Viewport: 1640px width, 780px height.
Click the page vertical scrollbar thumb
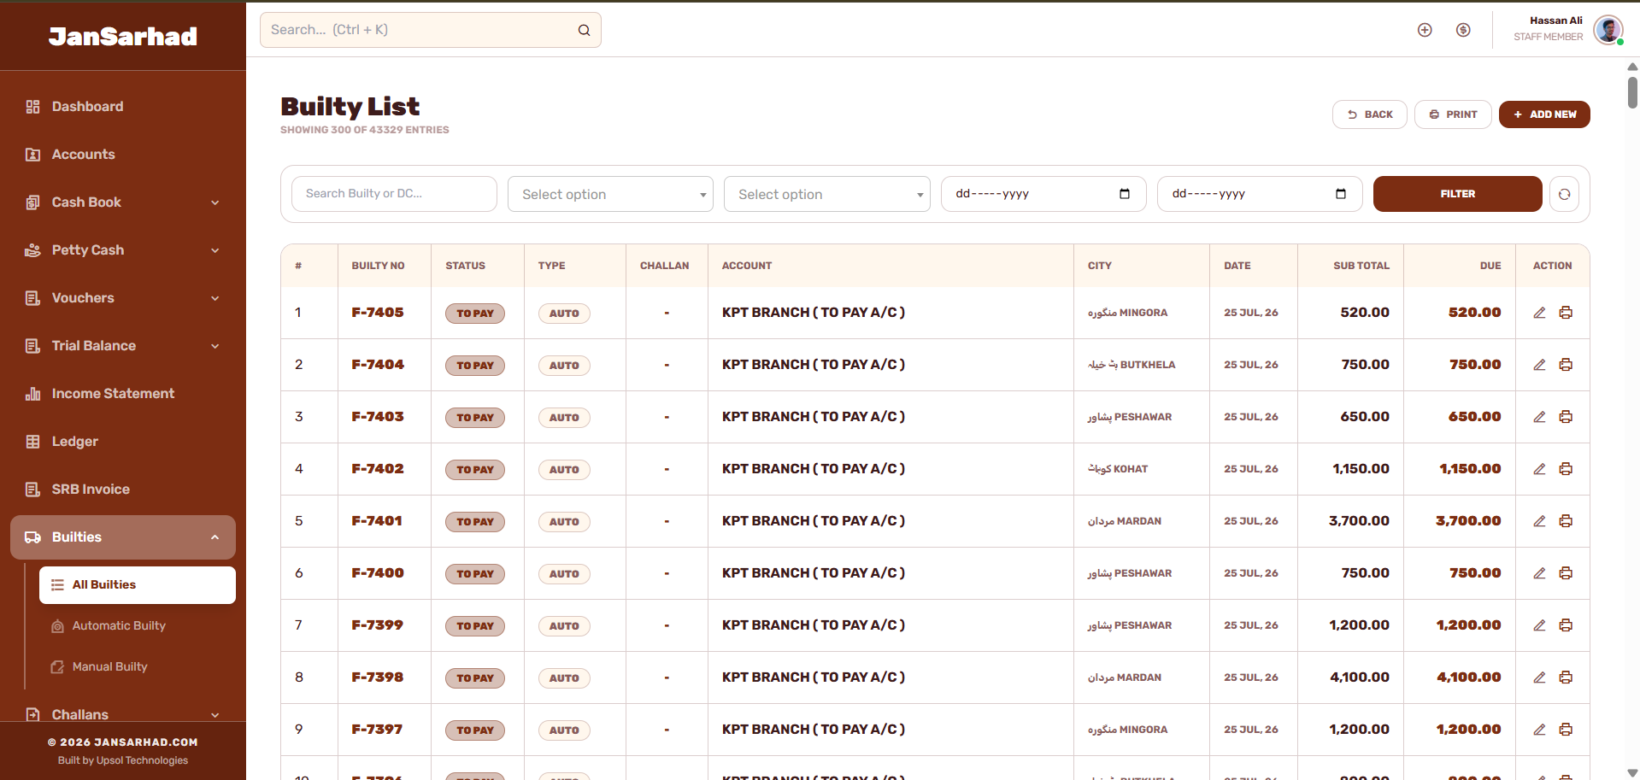(1632, 92)
